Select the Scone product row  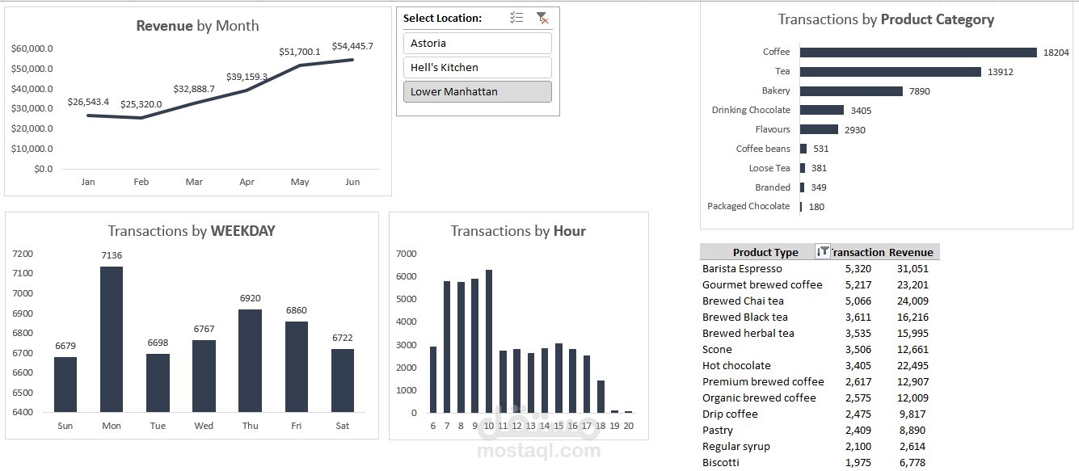(x=717, y=349)
